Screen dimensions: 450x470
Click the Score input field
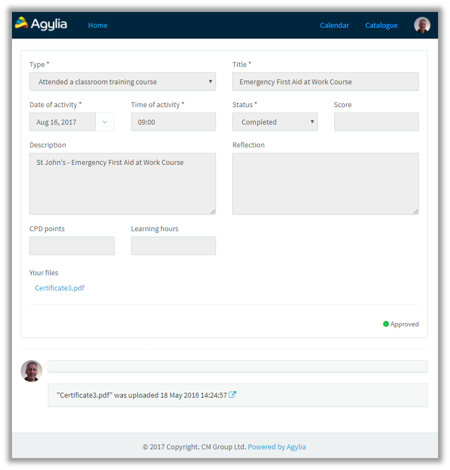tap(376, 122)
